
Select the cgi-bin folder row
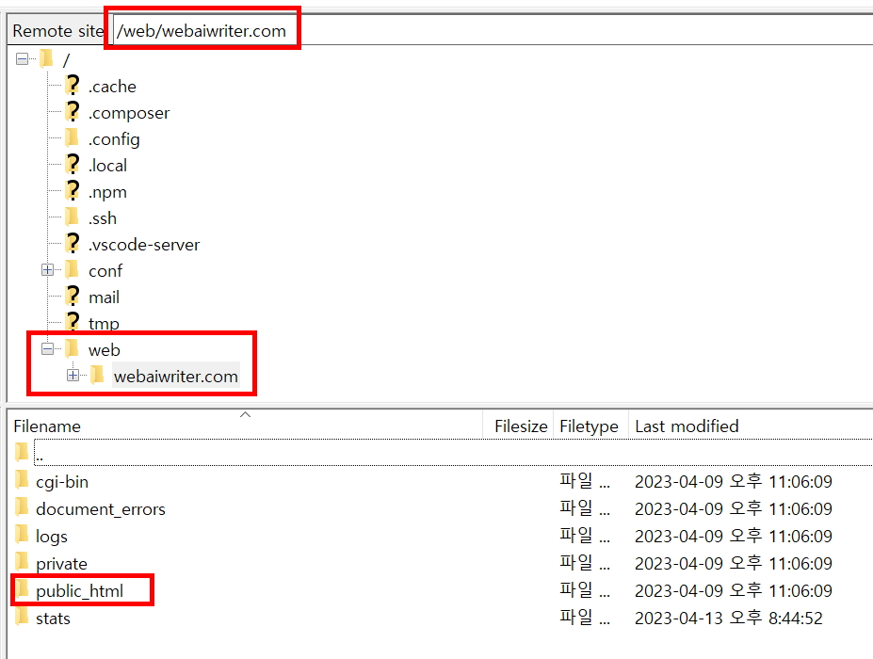(x=440, y=481)
